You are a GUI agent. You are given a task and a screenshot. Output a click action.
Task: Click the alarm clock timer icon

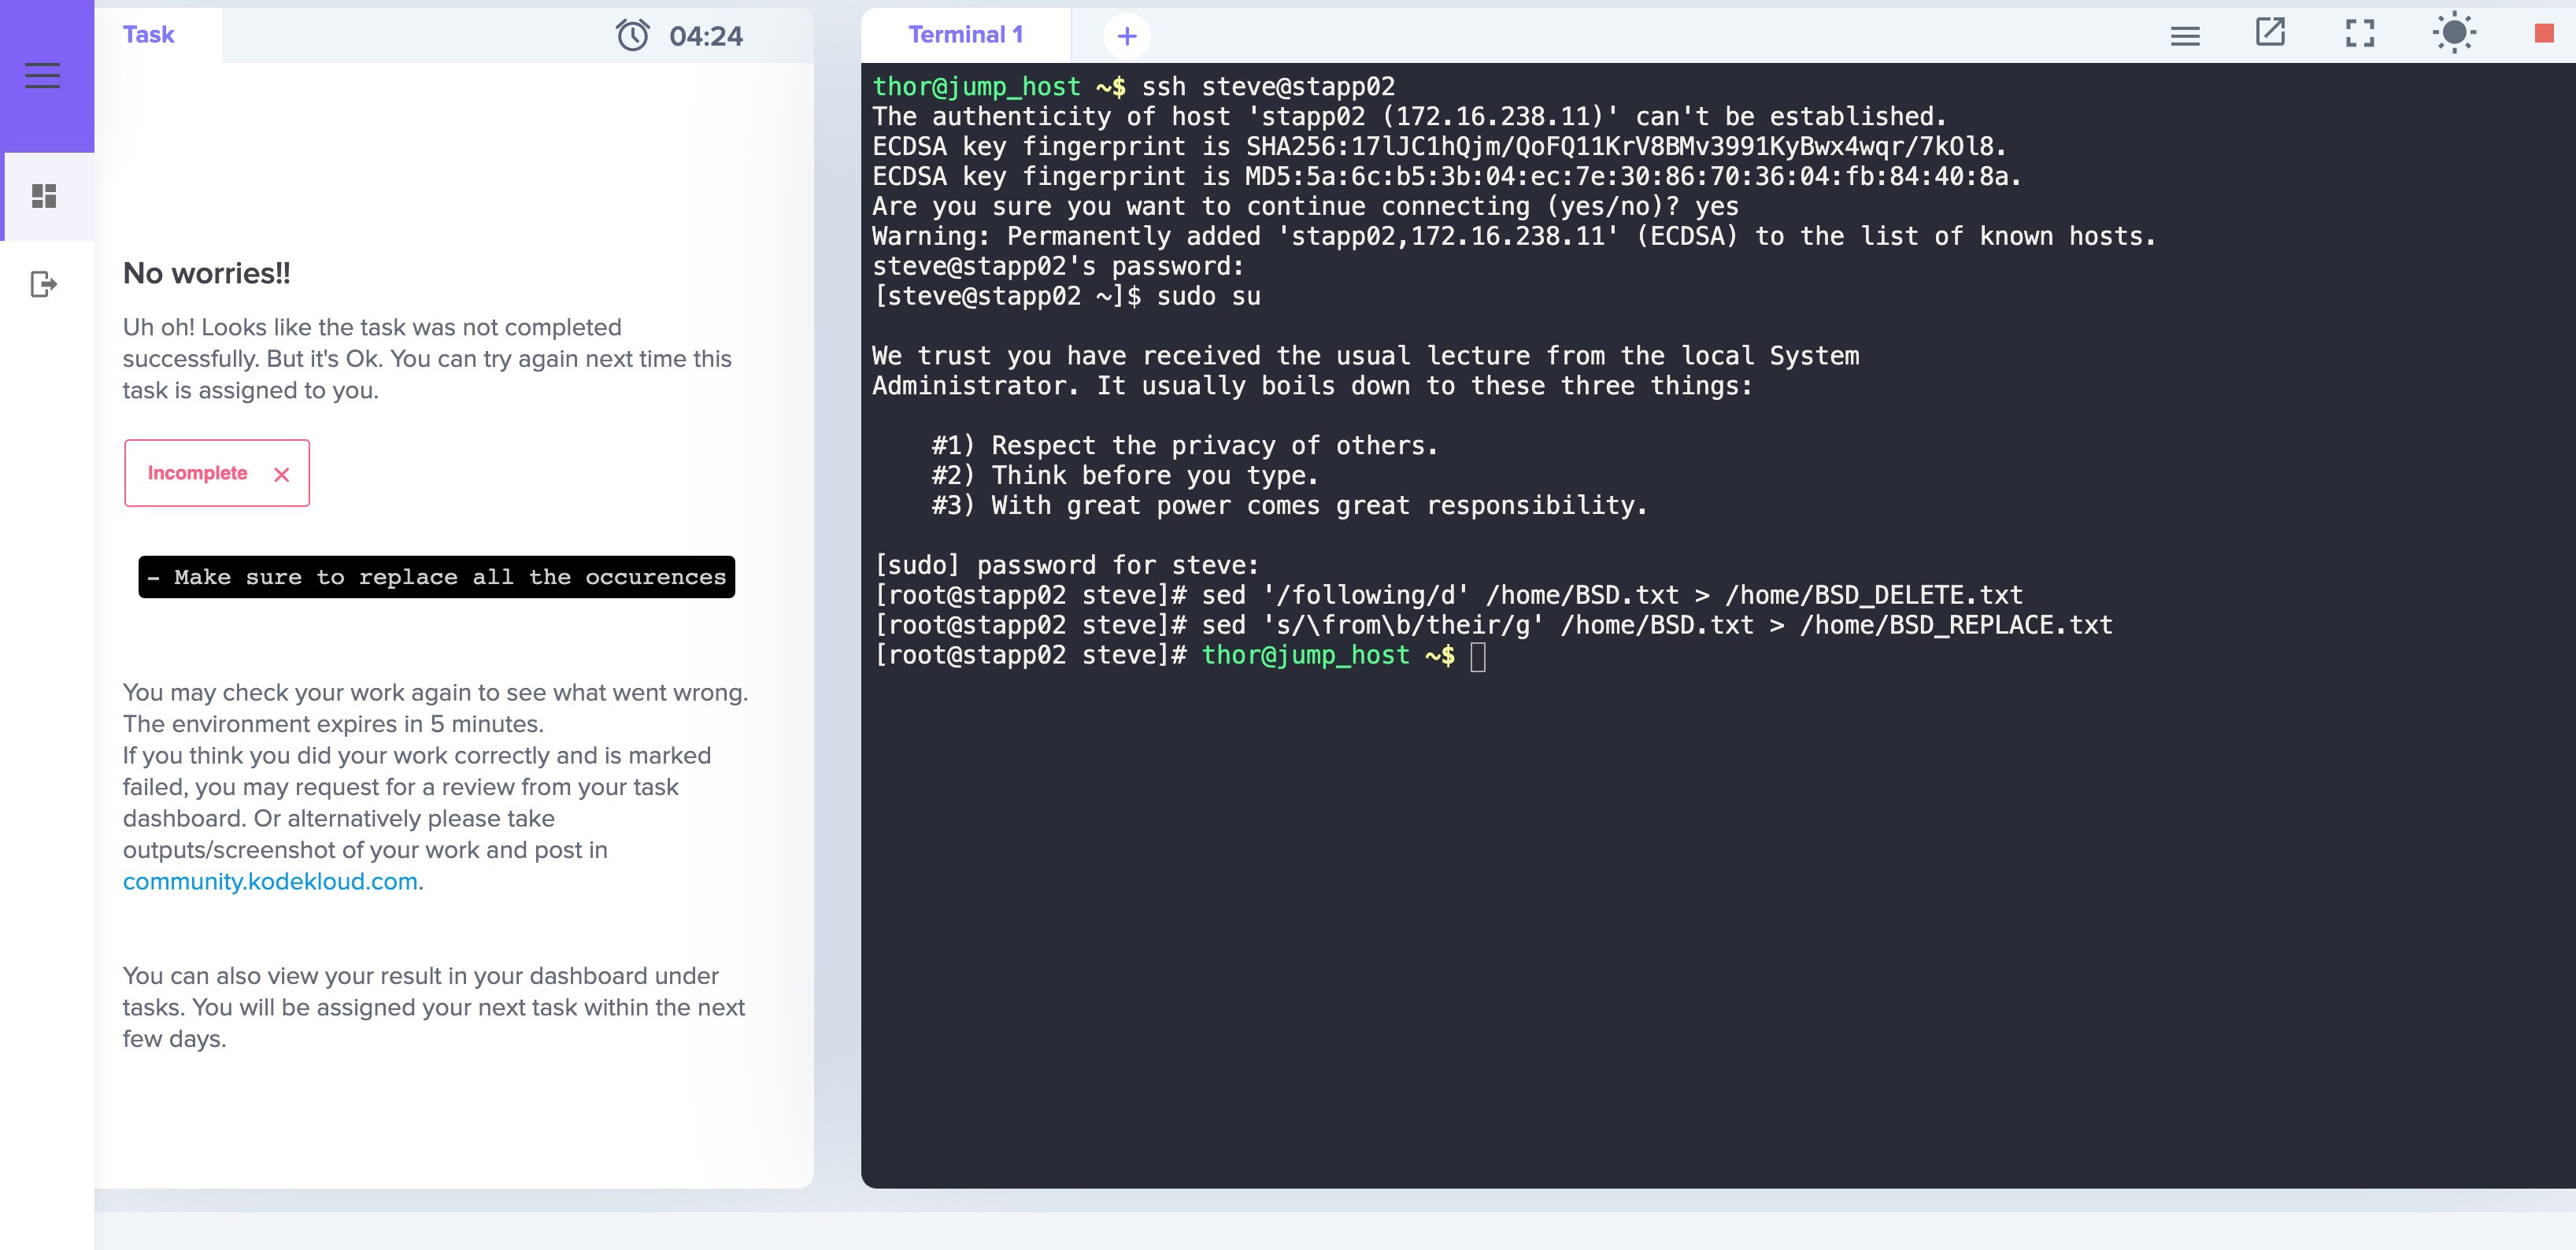point(632,36)
